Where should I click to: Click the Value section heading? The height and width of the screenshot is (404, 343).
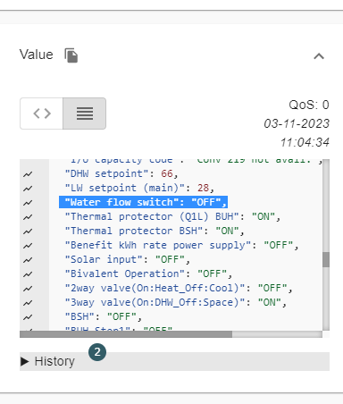point(37,55)
